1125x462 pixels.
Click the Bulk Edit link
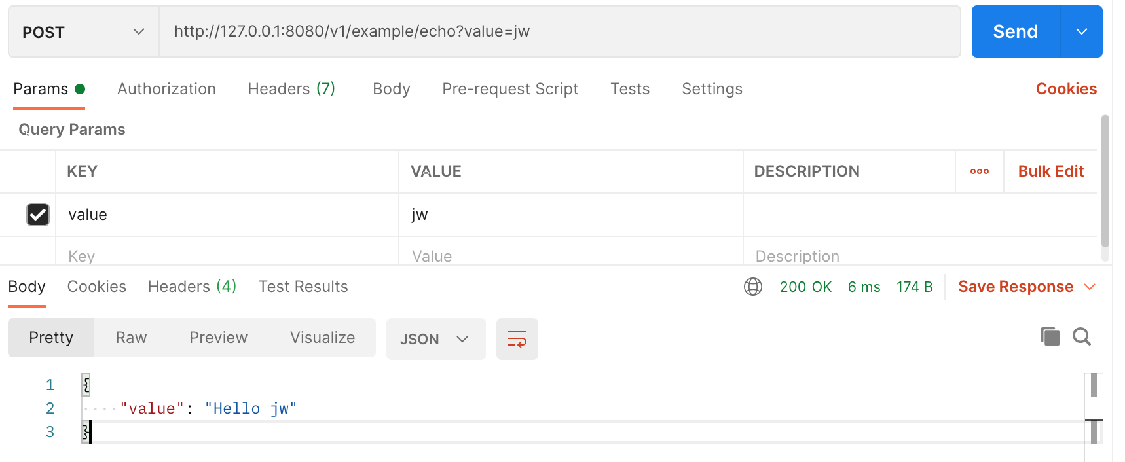[1050, 171]
